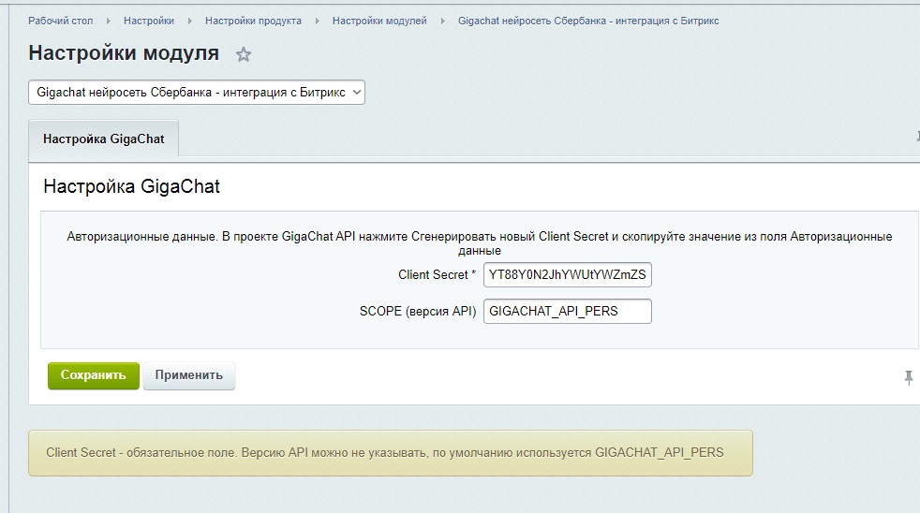Click the yellow Client Secret notice box
The image size is (920, 513).
click(x=390, y=453)
